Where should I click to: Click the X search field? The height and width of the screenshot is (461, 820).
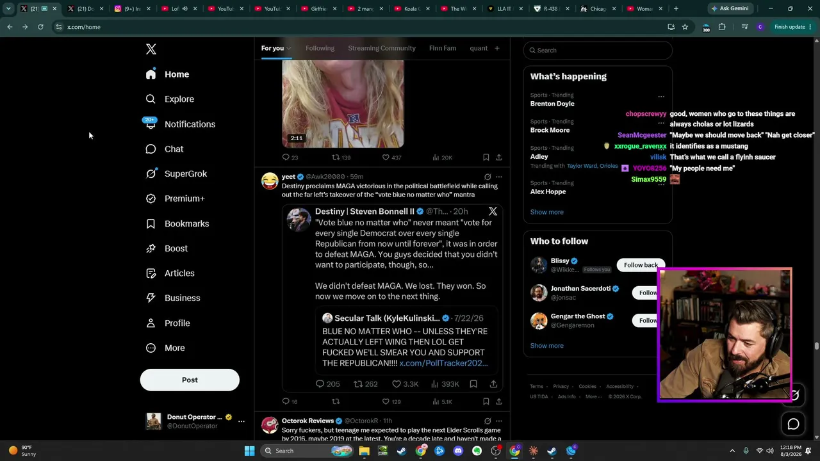pos(598,51)
